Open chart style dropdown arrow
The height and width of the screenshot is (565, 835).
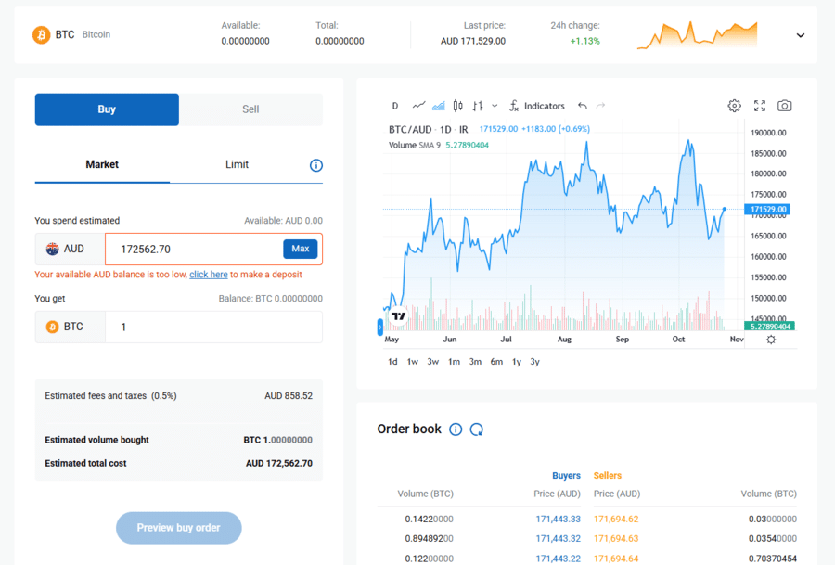click(495, 106)
